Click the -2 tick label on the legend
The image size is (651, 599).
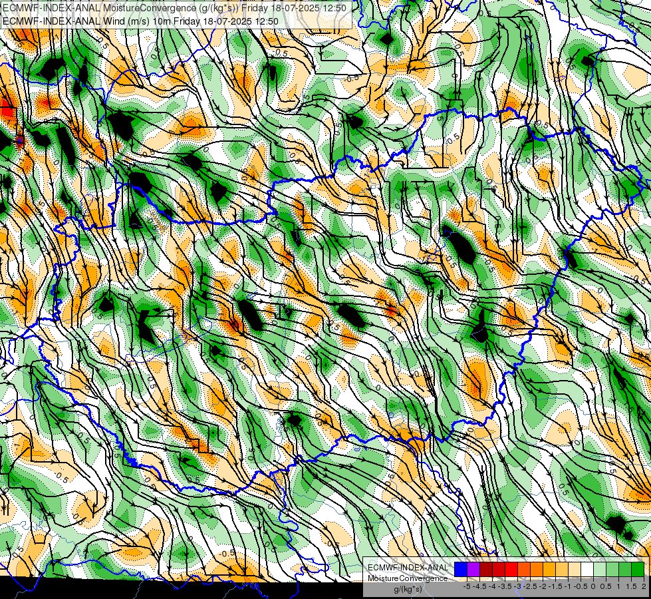pyautogui.click(x=543, y=586)
